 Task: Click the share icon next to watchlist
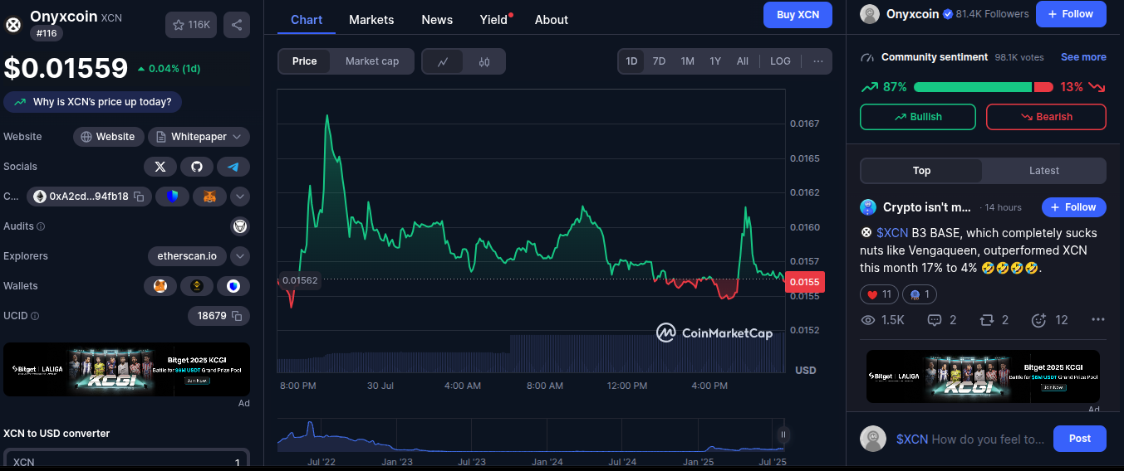237,25
